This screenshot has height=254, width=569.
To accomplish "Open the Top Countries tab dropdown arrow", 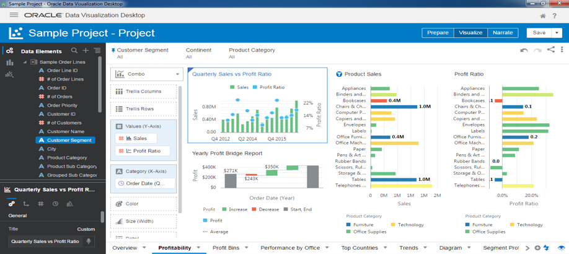I will (386, 248).
